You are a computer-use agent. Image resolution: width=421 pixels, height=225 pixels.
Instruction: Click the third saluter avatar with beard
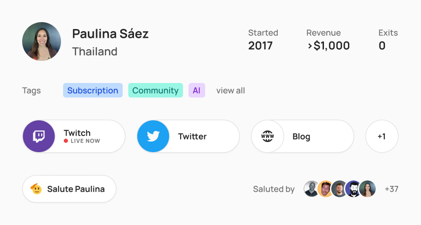(x=339, y=189)
